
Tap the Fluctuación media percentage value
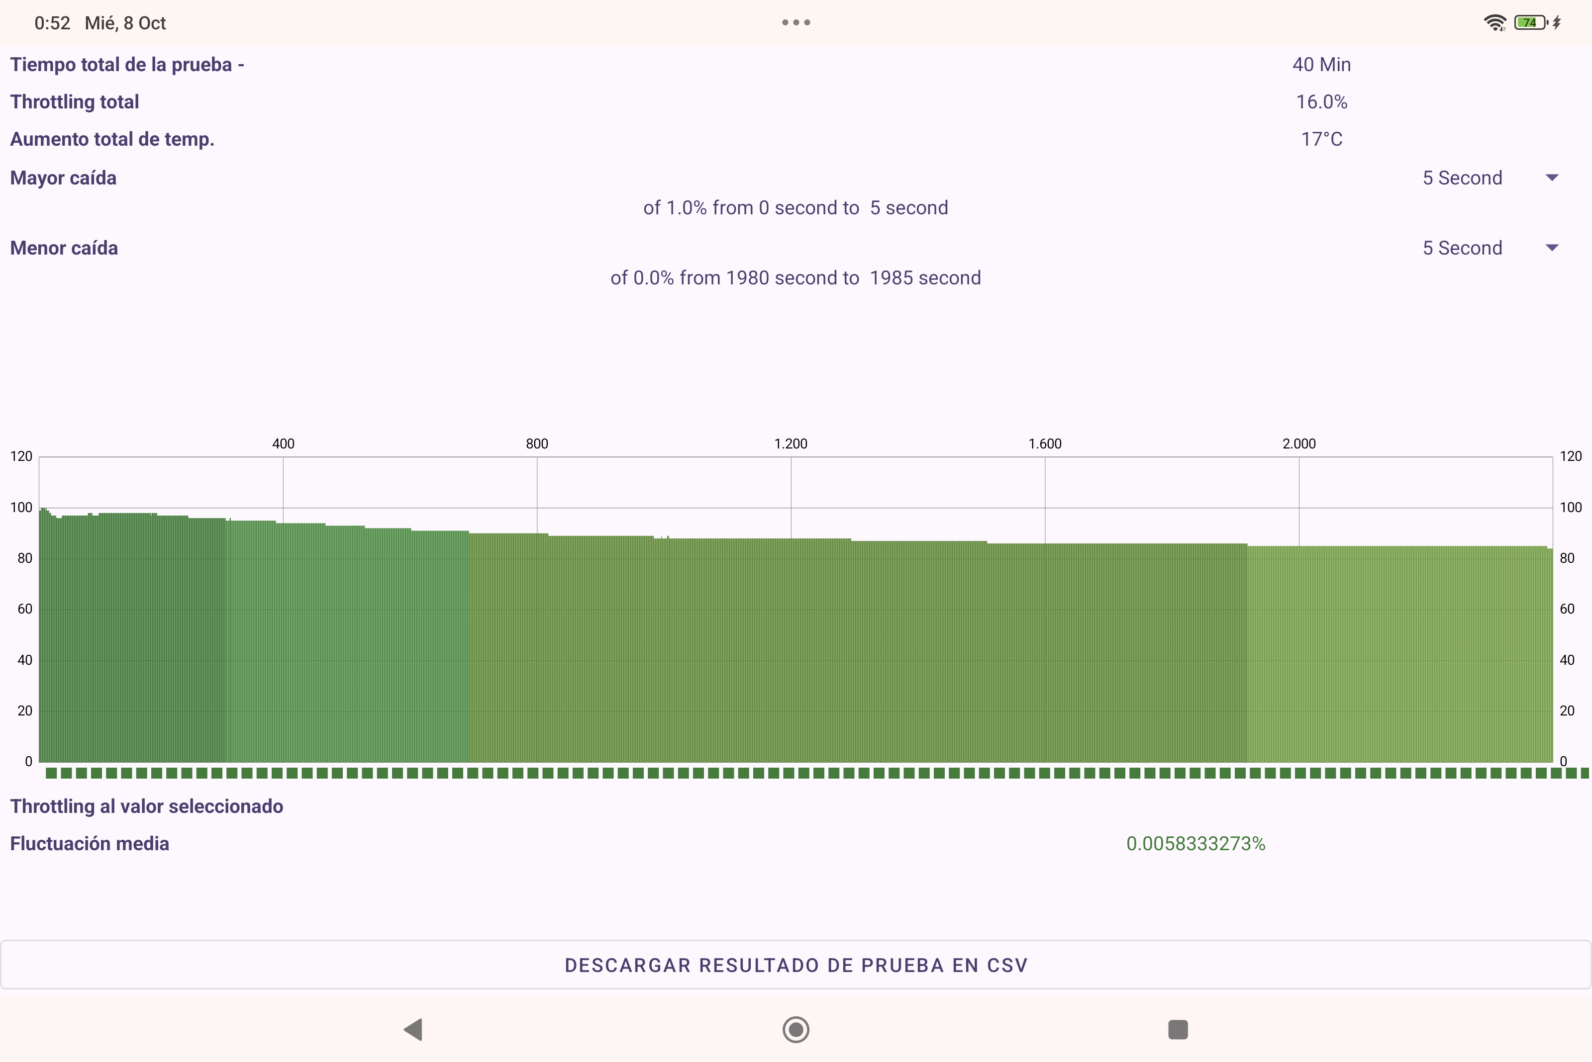(1195, 843)
